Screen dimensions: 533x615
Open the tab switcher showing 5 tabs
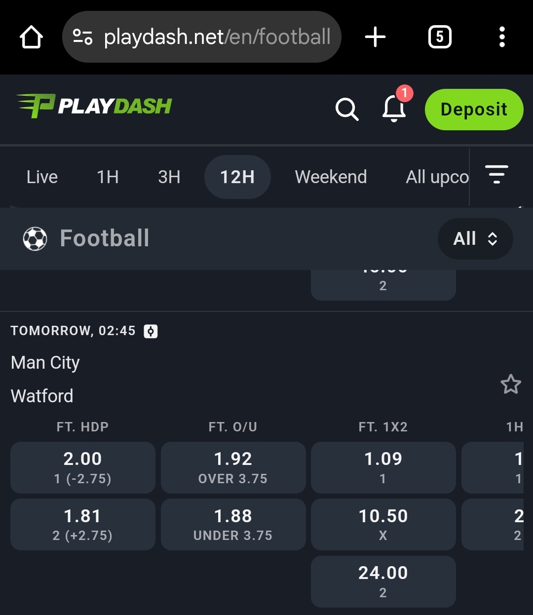(439, 37)
